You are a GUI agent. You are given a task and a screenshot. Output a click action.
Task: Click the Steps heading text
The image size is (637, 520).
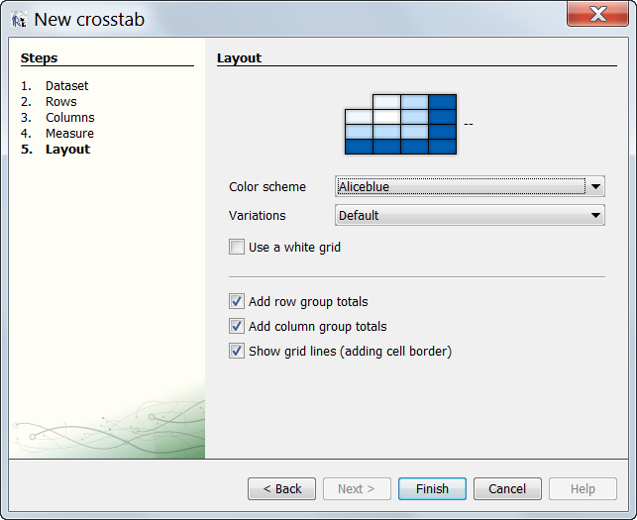coord(39,58)
